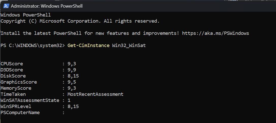
Task: Open the https://aka.ms/PSWindows link
Action: [x=216, y=33]
